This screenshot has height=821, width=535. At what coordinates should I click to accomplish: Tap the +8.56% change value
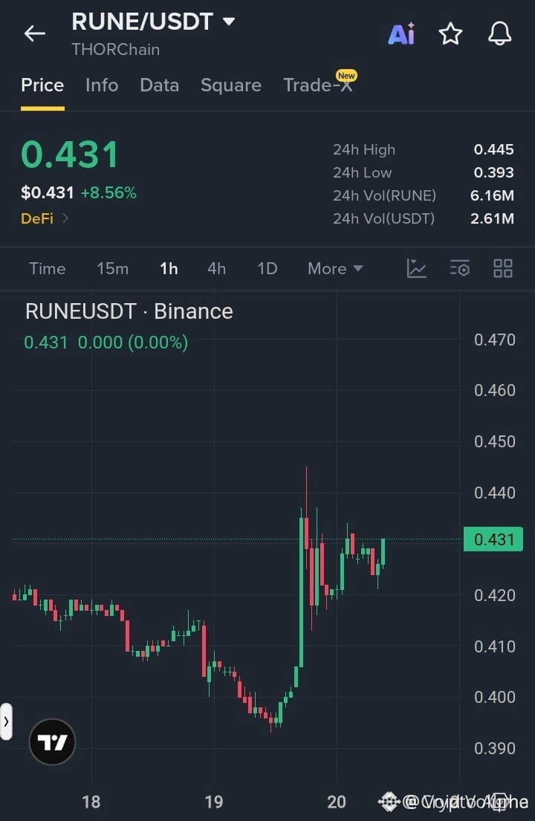108,192
